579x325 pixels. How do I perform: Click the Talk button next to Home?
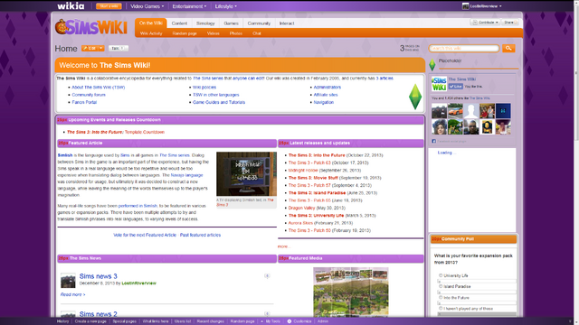point(119,48)
